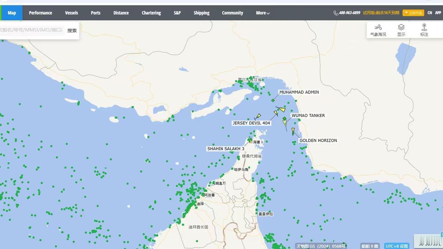
Task: Click the SHAHIN SALAKH 3 vessel label
Action: pyautogui.click(x=226, y=149)
